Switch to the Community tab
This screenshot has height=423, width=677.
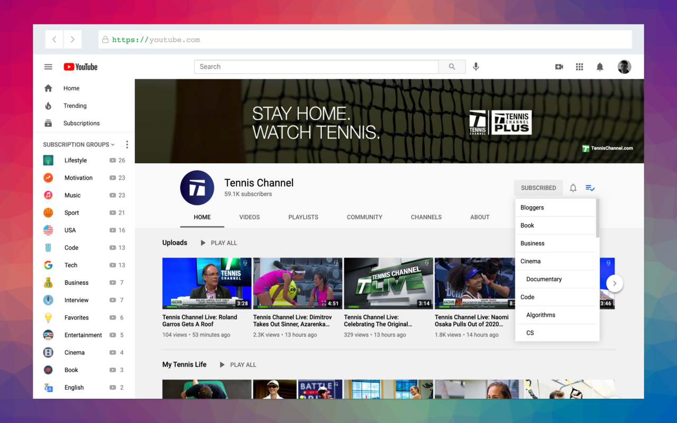[x=364, y=217]
